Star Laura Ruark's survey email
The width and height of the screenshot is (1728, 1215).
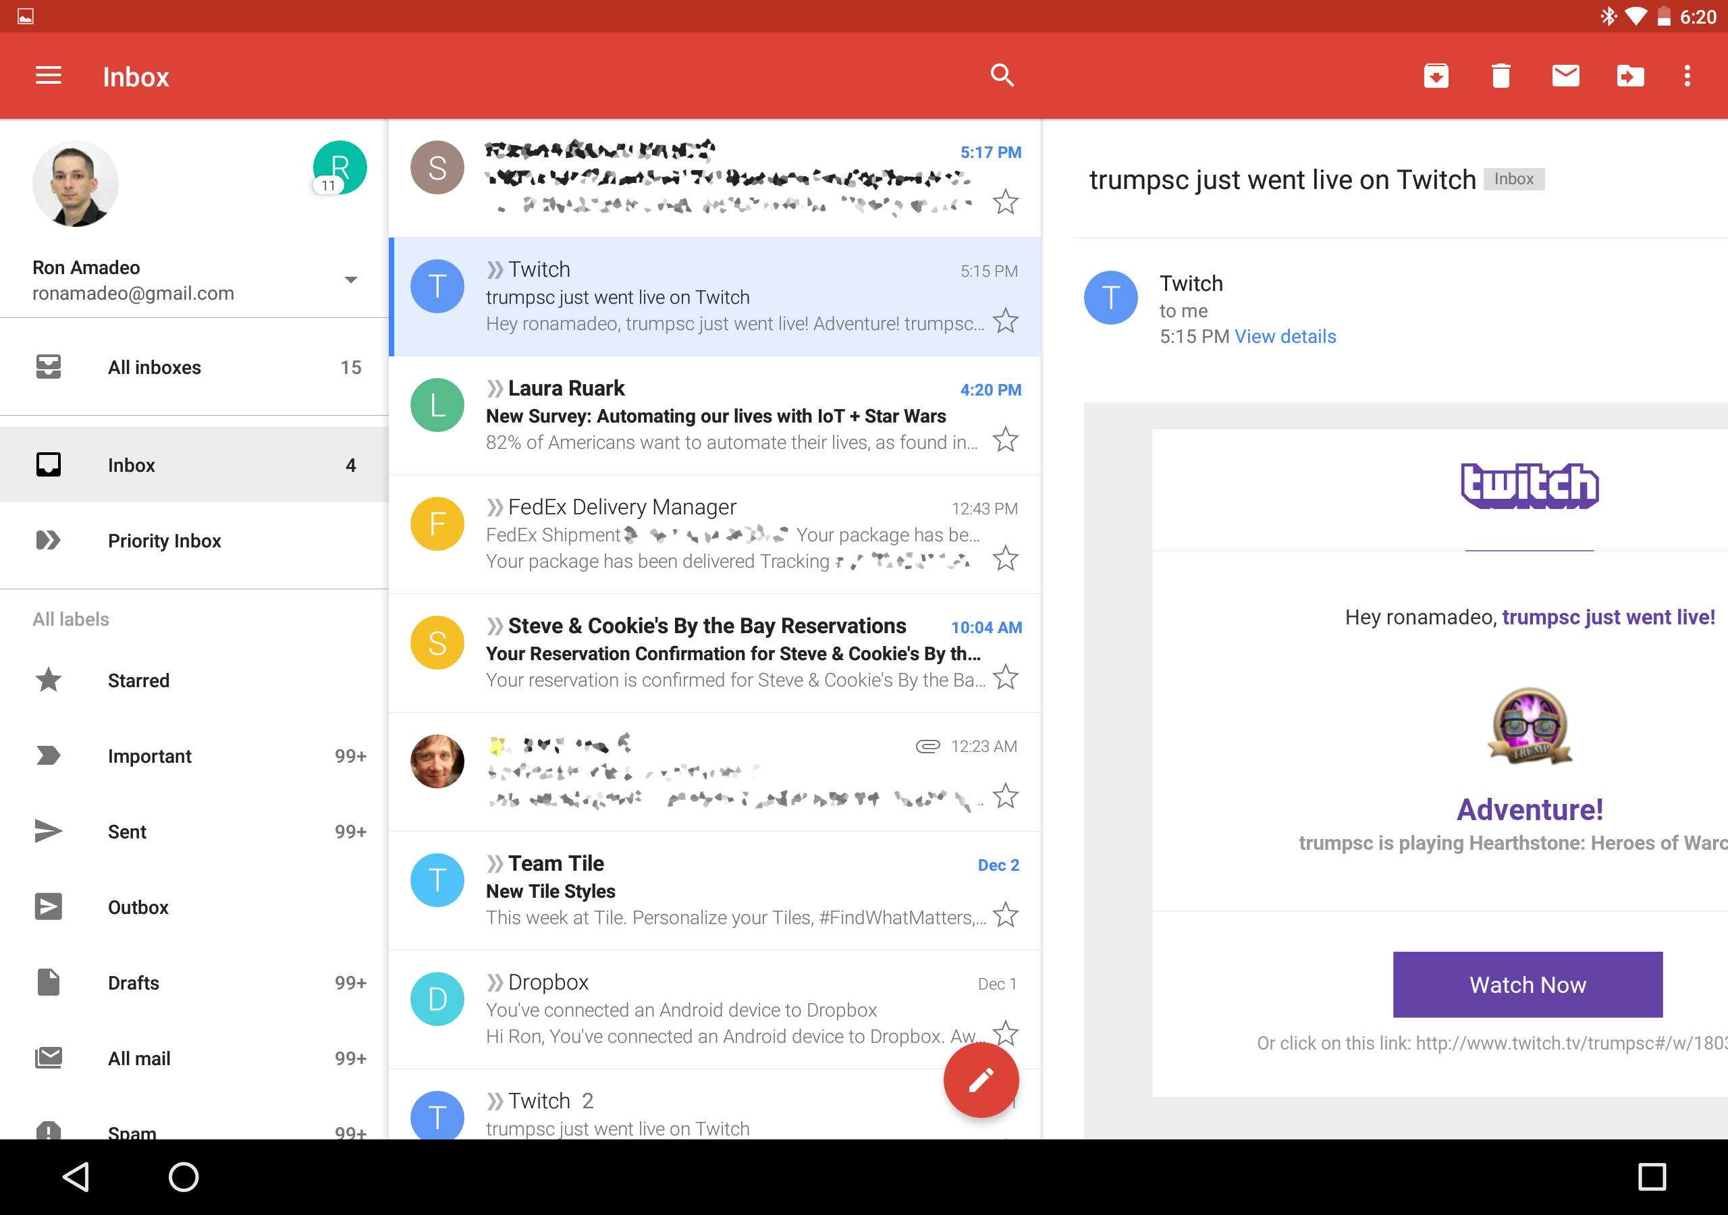(x=1006, y=440)
